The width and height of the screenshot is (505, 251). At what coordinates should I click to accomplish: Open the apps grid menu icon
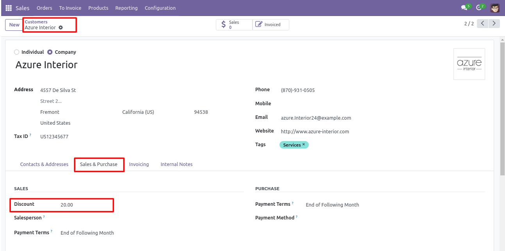pos(9,8)
